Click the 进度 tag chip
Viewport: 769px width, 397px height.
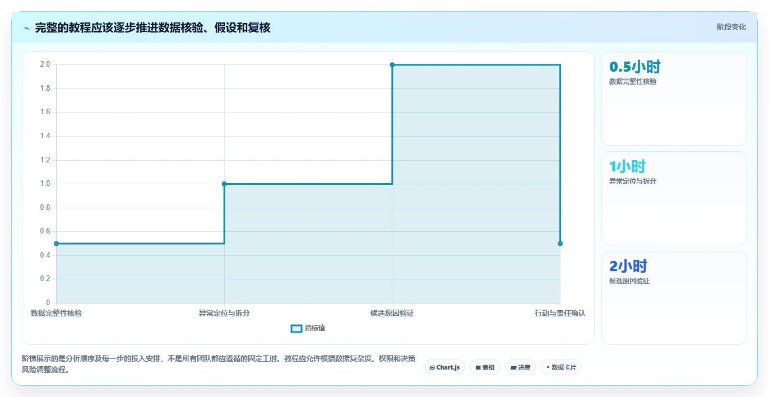pos(520,367)
